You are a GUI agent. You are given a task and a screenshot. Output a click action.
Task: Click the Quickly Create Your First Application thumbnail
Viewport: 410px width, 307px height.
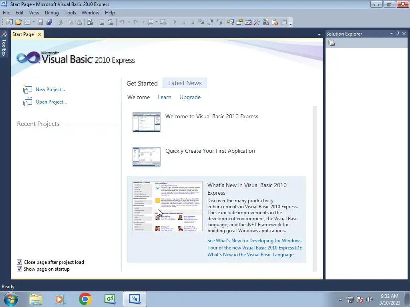tap(147, 157)
